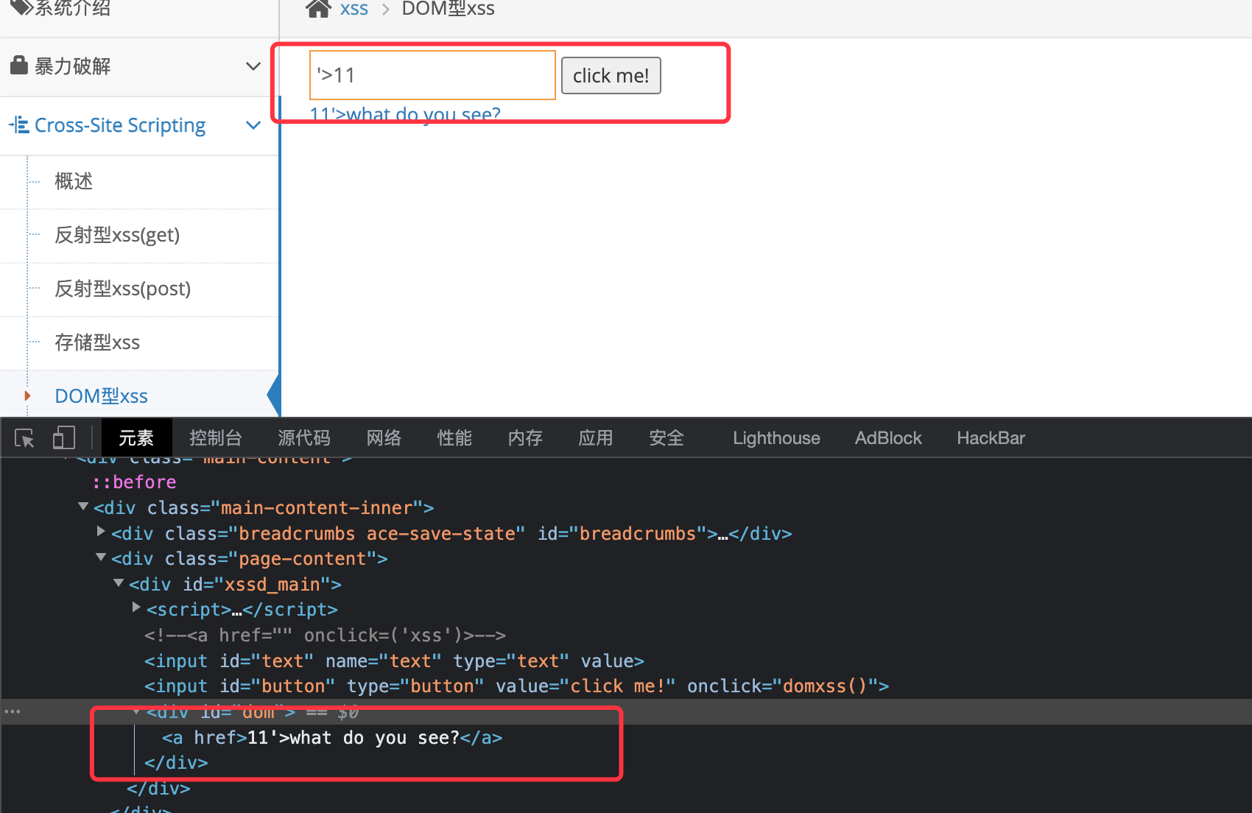Select the inspect element picker icon

[x=24, y=438]
